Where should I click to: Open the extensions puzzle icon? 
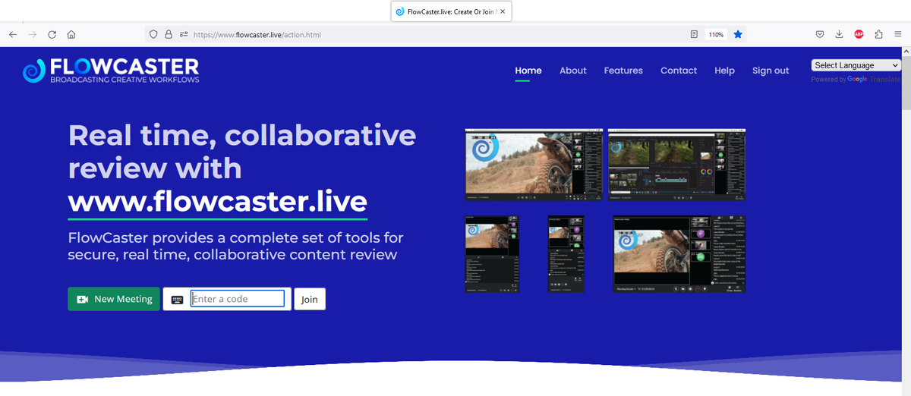878,34
